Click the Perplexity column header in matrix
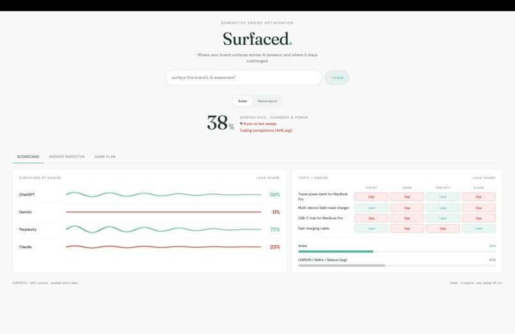 [443, 188]
